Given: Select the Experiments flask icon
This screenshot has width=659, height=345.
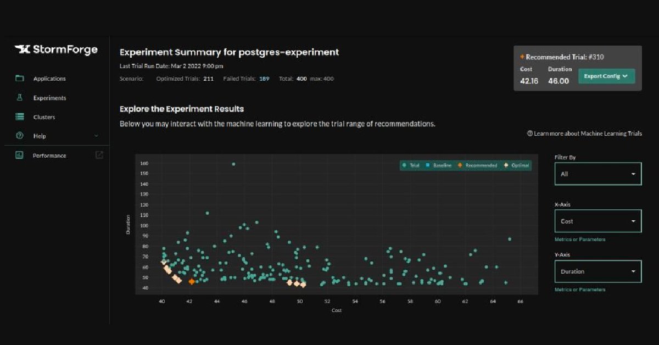Looking at the screenshot, I should (x=20, y=97).
